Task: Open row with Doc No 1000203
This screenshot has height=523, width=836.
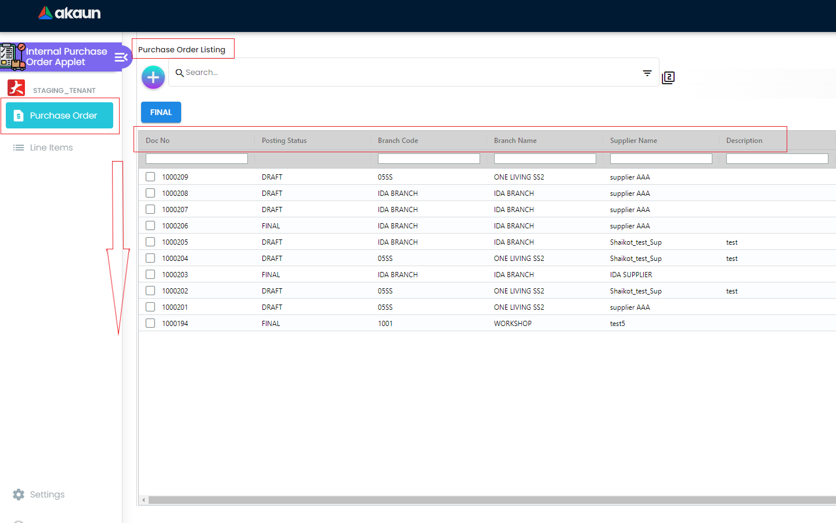Action: click(x=175, y=275)
